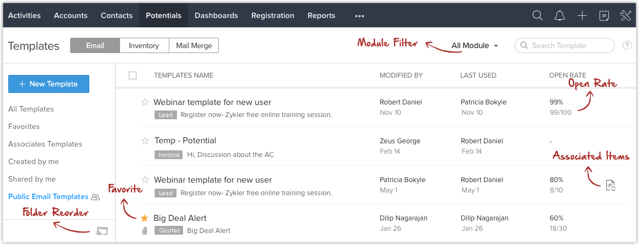
Task: Expand the All Module filter dropdown
Action: pos(475,45)
